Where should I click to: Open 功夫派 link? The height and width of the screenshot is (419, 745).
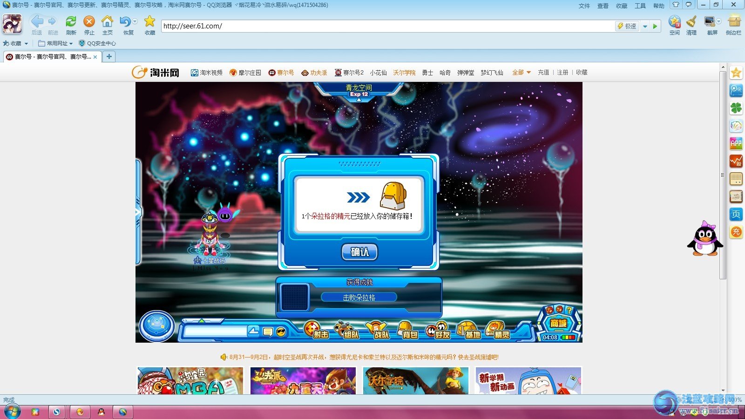[314, 73]
